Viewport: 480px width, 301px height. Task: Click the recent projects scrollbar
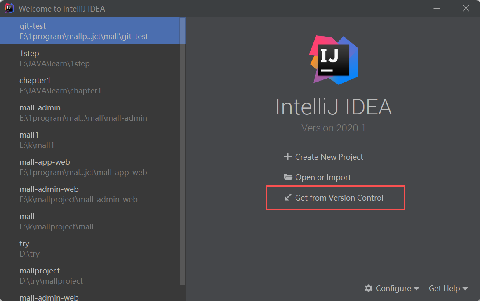(x=183, y=151)
